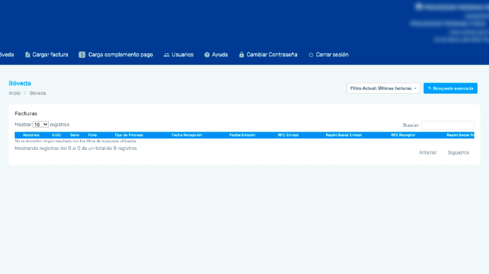Sort by Fecha Recepción column header
The image size is (489, 274).
(187, 135)
